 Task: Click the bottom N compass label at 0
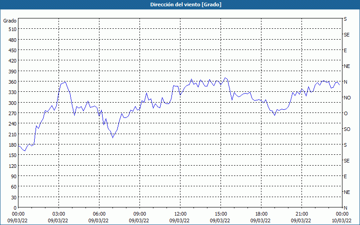(346, 208)
